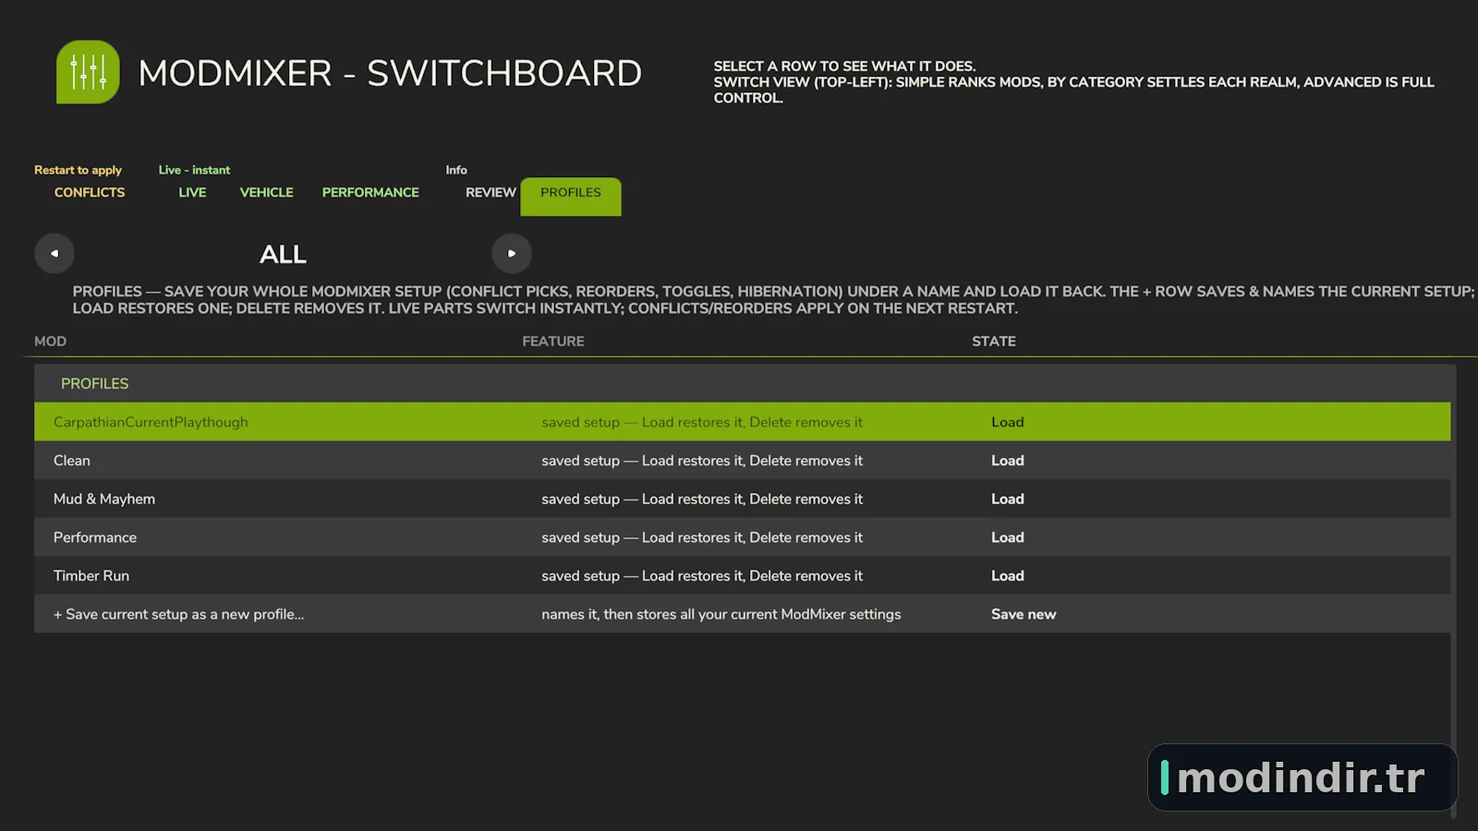Click 'names it, then stores all your current ModMixer settings'
Image resolution: width=1478 pixels, height=831 pixels.
coord(721,614)
